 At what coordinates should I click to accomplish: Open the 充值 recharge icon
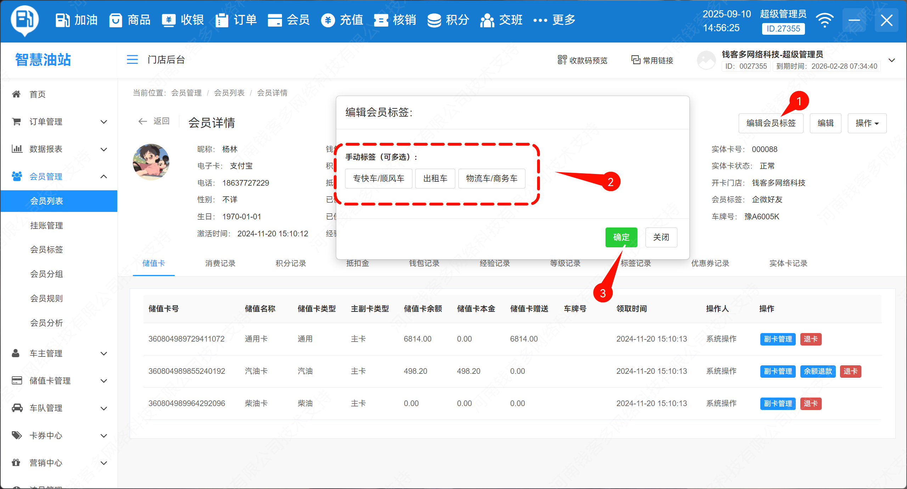click(x=328, y=20)
